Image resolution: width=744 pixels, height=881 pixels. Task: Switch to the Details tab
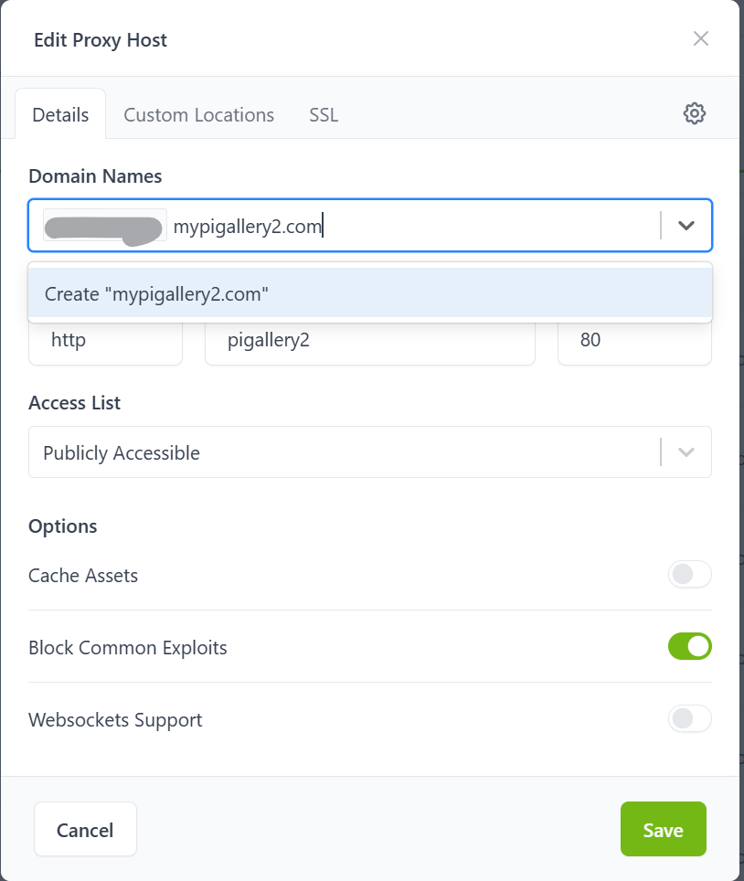point(60,115)
